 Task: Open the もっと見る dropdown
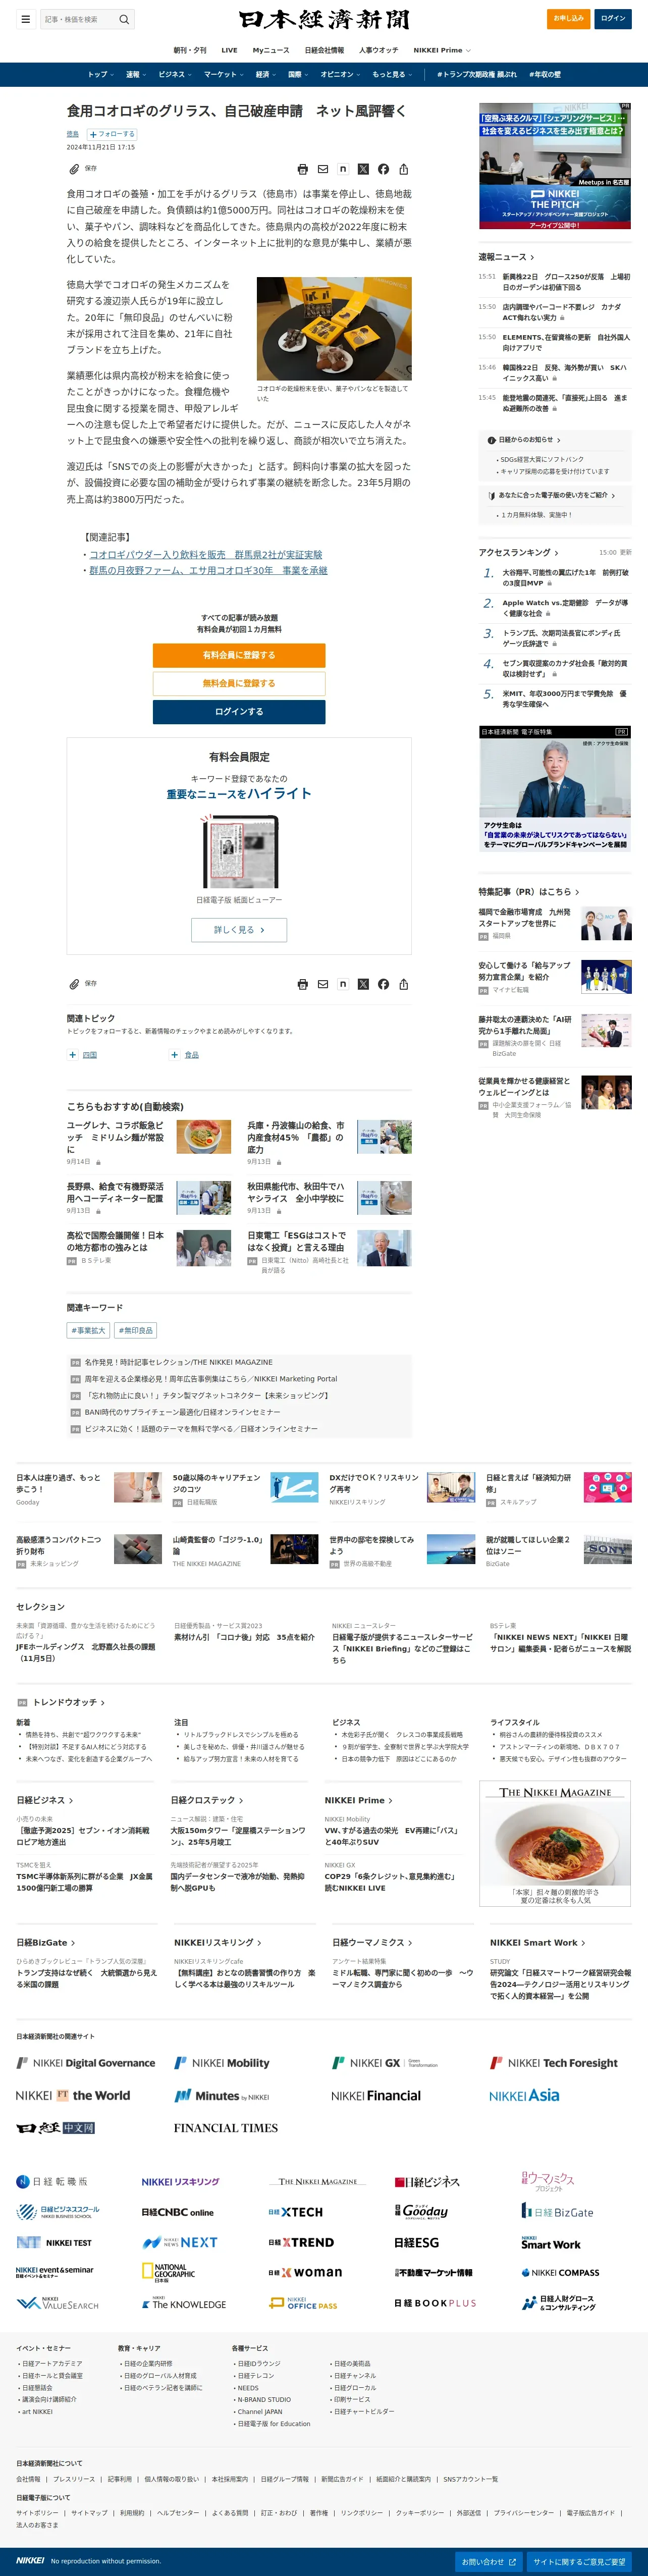click(x=392, y=74)
